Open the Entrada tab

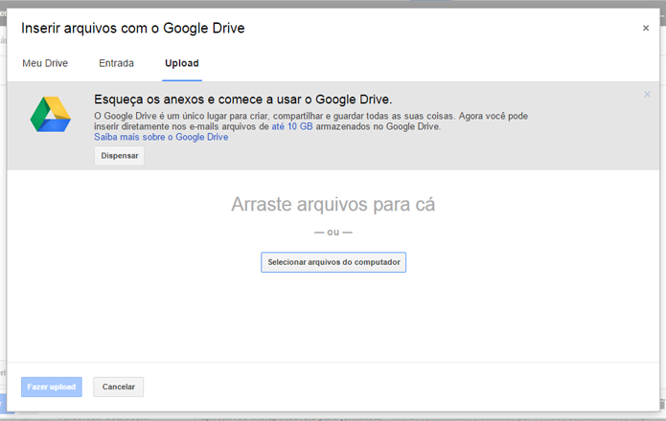tap(116, 63)
